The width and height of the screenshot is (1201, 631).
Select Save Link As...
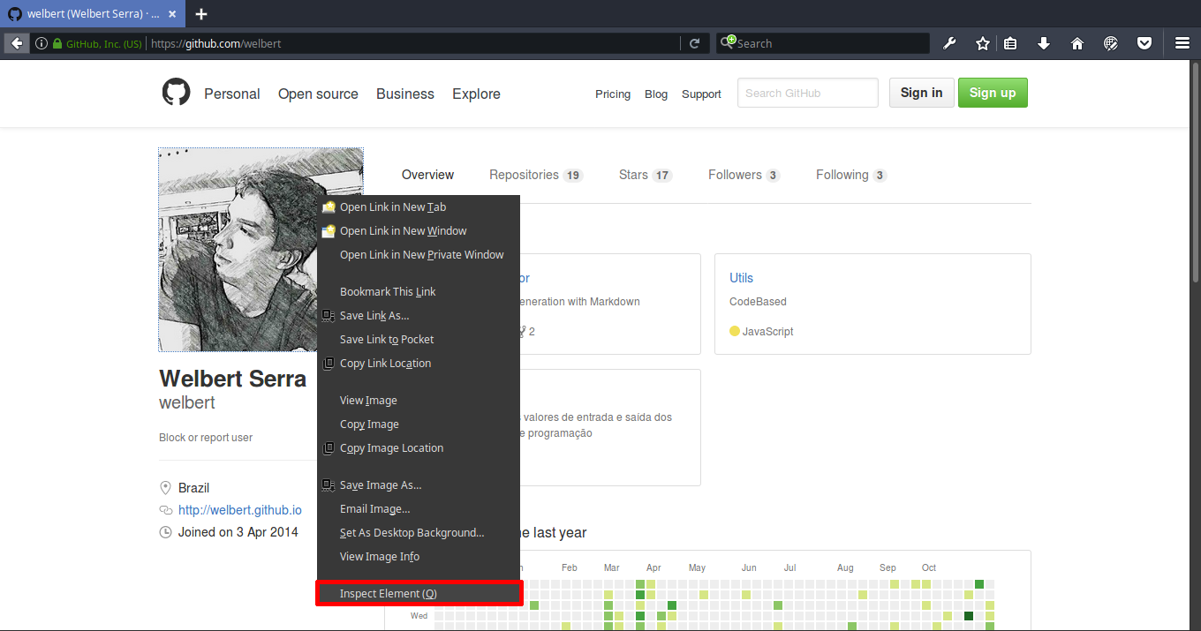click(419, 316)
